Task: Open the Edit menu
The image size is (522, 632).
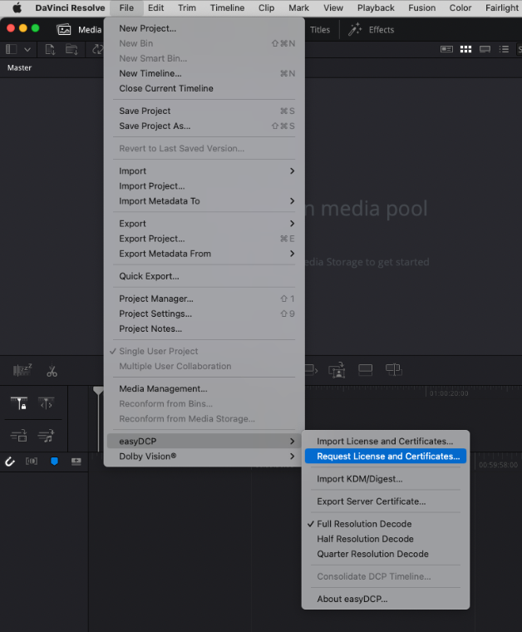Action: (x=156, y=7)
